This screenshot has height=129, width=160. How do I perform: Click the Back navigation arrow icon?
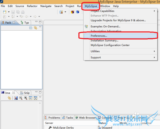coord(27,17)
